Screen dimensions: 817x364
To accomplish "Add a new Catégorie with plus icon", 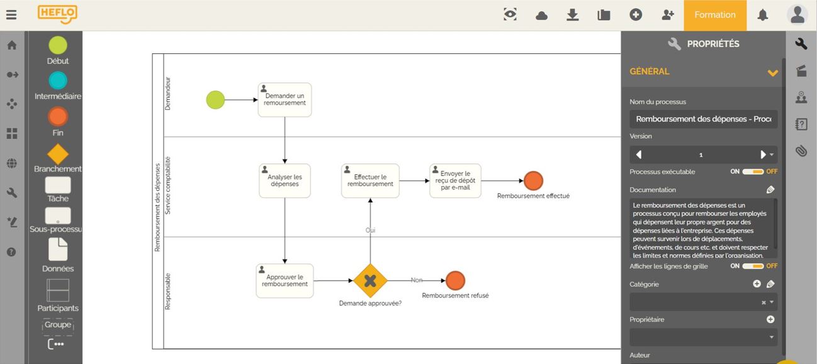I will click(x=757, y=284).
